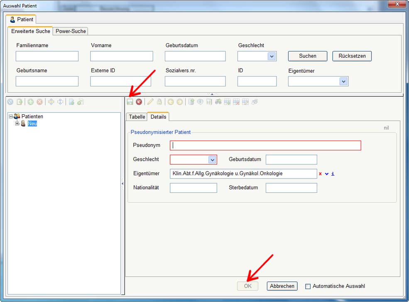
Task: Click the padlock icon in details toolbar
Action: click(159, 102)
